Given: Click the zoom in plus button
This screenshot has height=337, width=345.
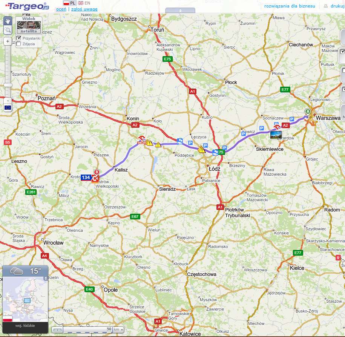Looking at the screenshot, I should tap(8, 41).
